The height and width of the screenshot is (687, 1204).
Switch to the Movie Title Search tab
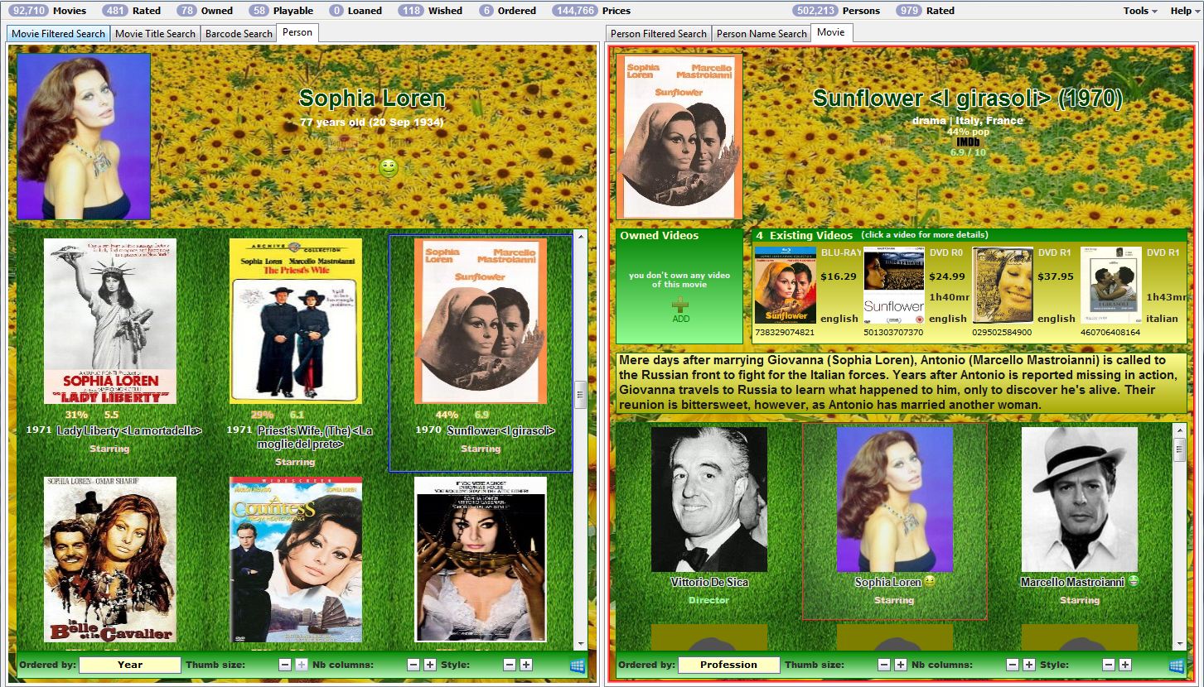[x=155, y=34]
